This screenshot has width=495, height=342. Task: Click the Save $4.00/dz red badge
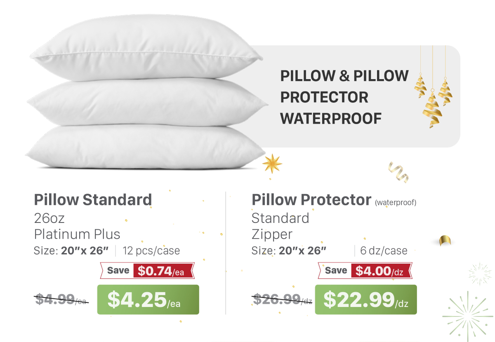pyautogui.click(x=365, y=271)
